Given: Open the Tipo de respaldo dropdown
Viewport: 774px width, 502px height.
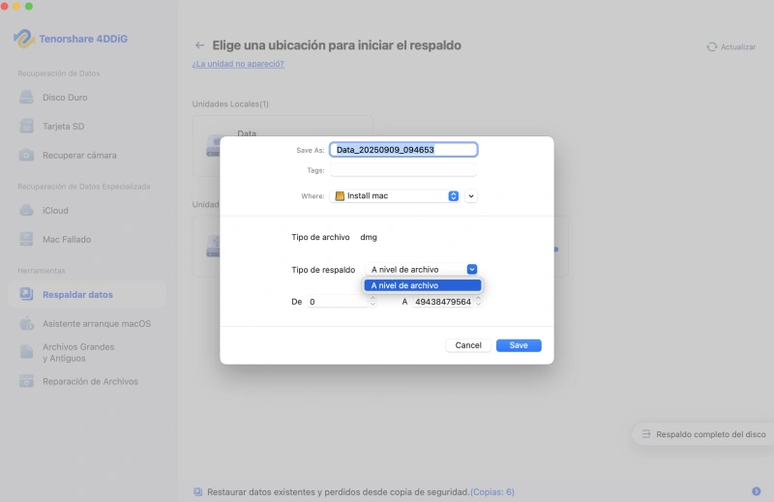Looking at the screenshot, I should 422,270.
